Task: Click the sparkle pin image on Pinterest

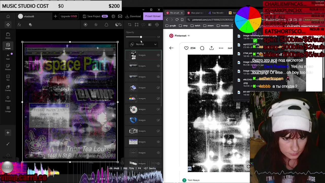Action: 219,113
